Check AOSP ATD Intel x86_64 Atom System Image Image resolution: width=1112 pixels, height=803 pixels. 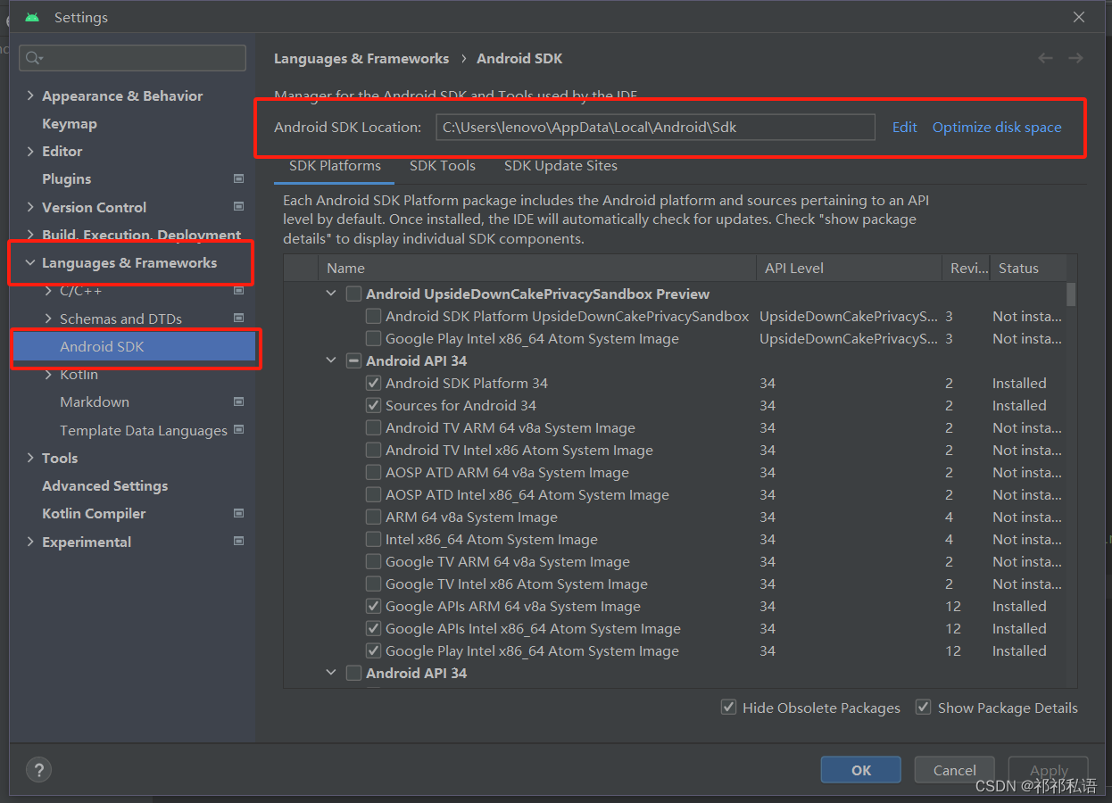click(x=374, y=494)
